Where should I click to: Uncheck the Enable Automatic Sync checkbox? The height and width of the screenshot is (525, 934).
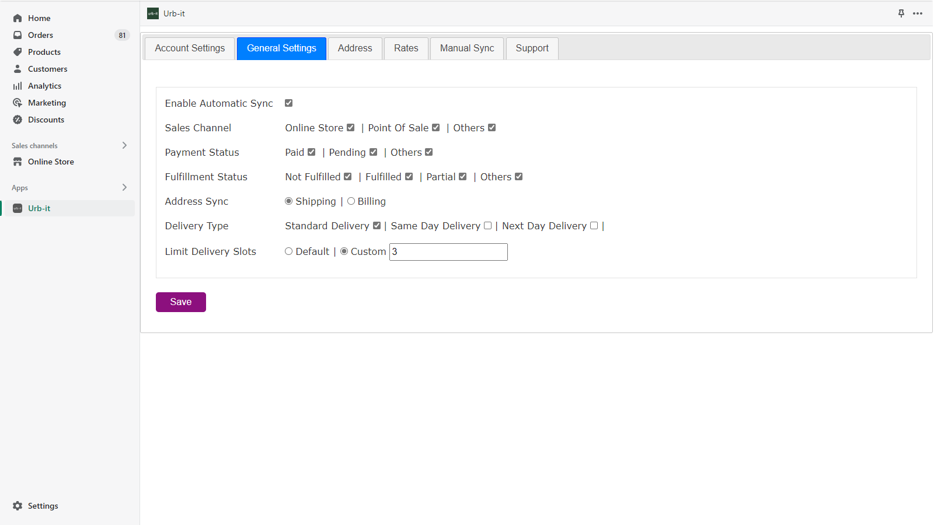(x=288, y=103)
